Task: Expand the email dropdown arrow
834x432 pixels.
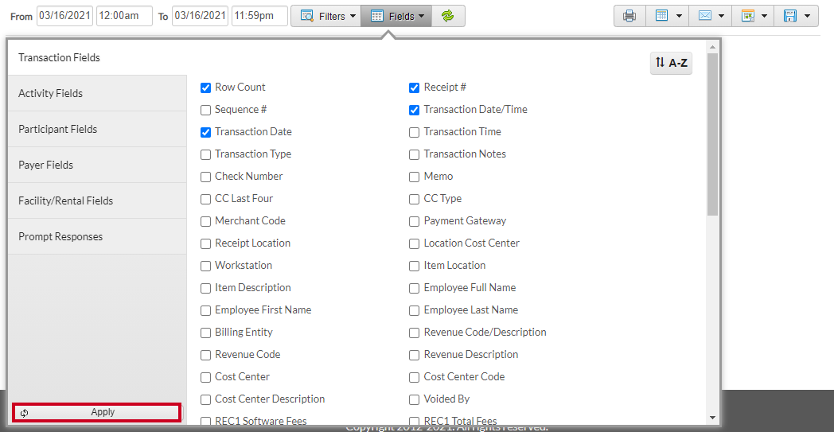Action: pos(721,16)
